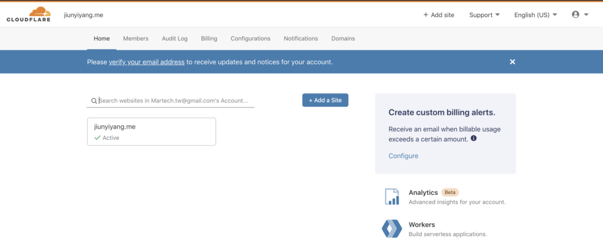Click Advanced insights for your account text
603x242 pixels.
pyautogui.click(x=457, y=201)
